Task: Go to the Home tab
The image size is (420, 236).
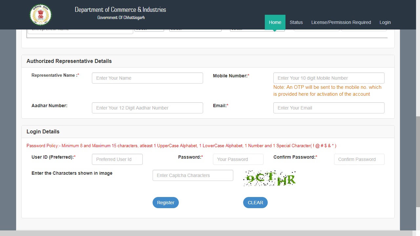Action: (x=275, y=22)
